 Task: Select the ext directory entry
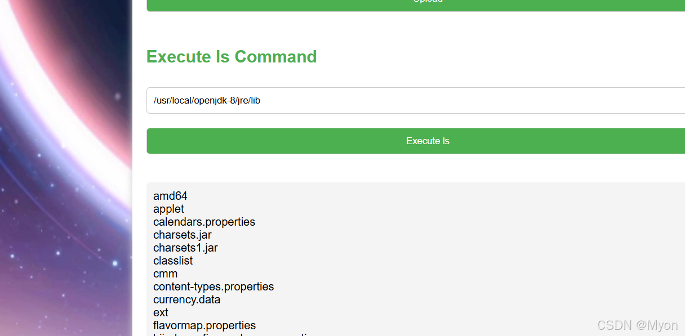161,312
